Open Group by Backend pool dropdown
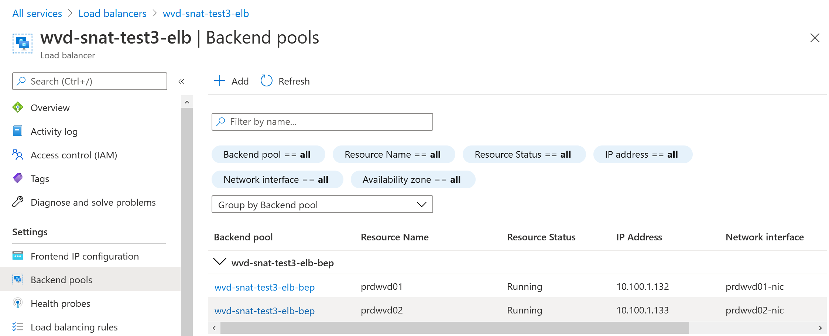This screenshot has width=829, height=336. (322, 205)
